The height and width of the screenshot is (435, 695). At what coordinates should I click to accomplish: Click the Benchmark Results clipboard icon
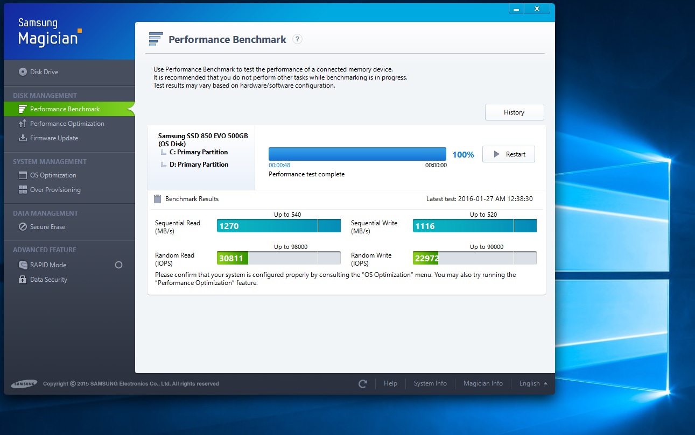(x=158, y=199)
